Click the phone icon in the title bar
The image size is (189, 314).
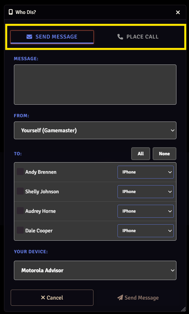[x=11, y=12]
